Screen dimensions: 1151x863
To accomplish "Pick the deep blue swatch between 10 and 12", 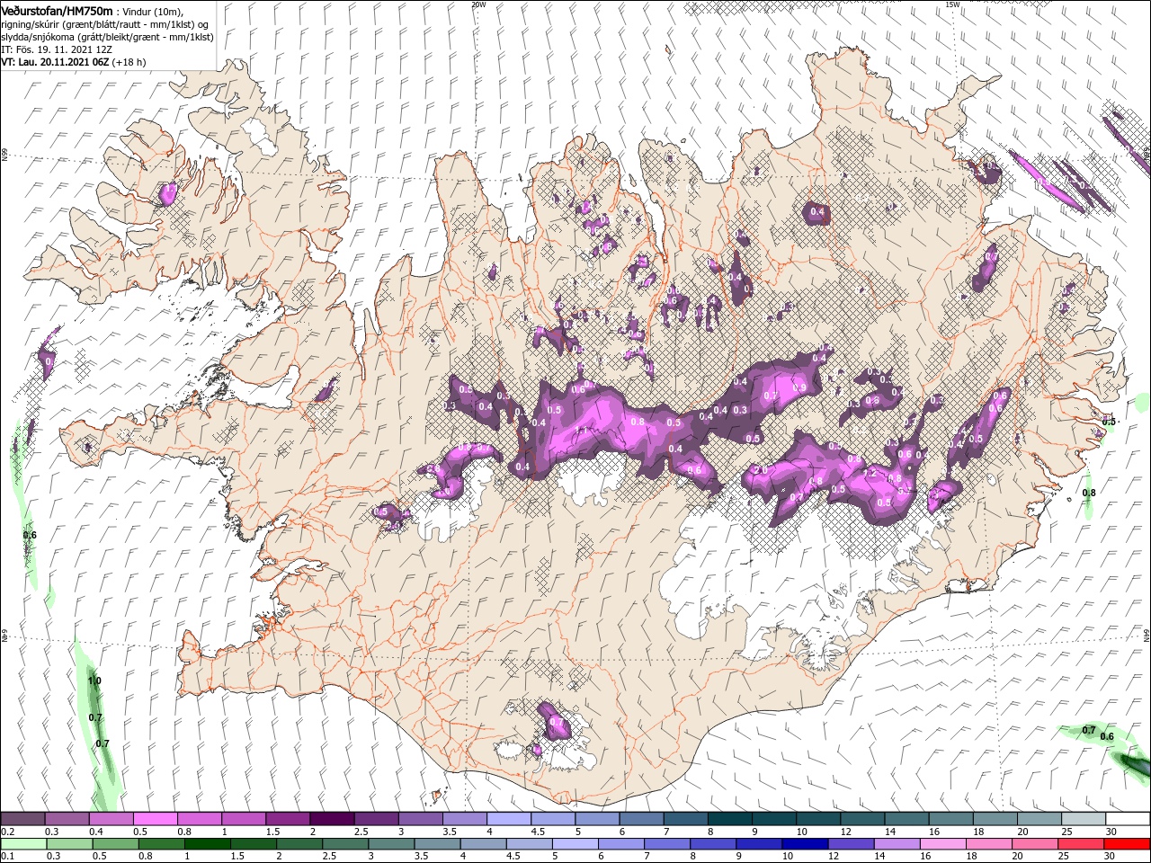I will click(805, 844).
